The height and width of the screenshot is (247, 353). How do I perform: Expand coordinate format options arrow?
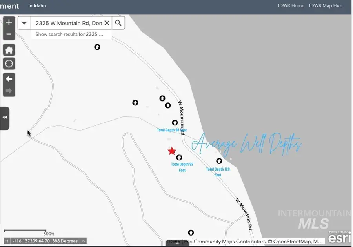coord(84,241)
